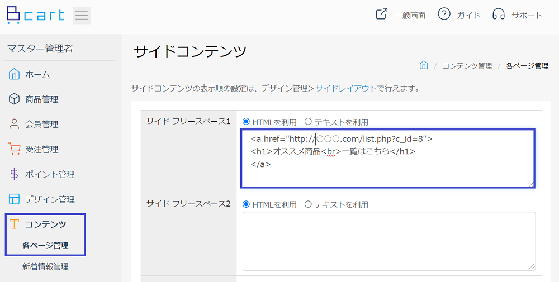Click the Bcart logo
This screenshot has width=559, height=282.
[35, 15]
